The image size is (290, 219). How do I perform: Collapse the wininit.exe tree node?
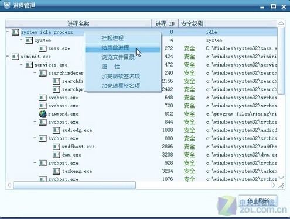(x=8, y=56)
